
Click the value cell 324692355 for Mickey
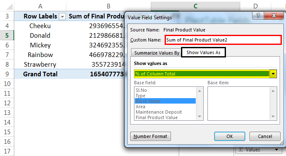click(x=95, y=45)
